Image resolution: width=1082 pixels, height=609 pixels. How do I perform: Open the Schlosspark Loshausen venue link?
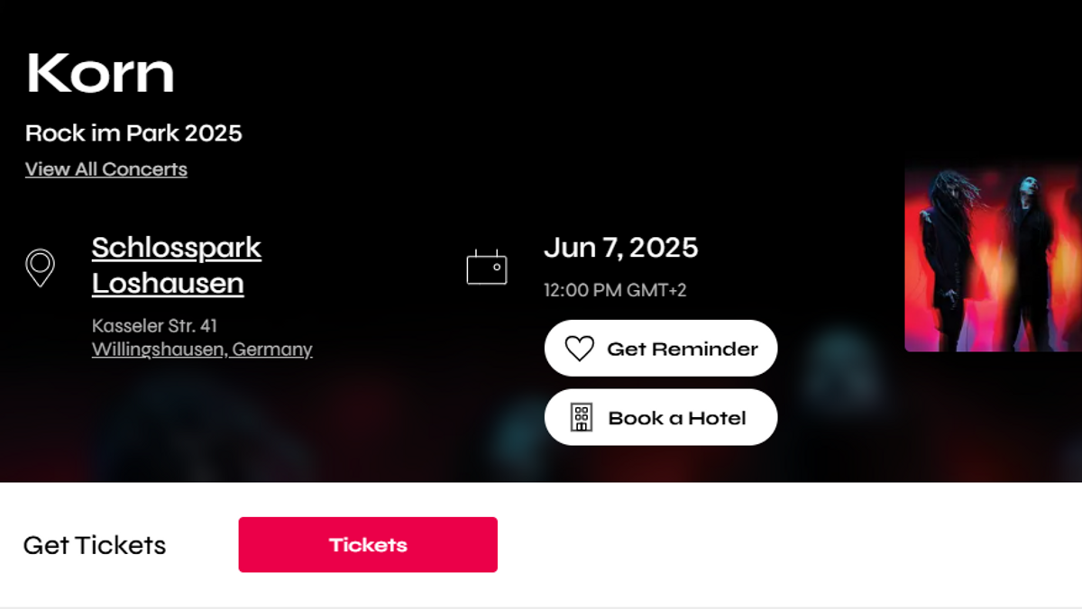coord(177,265)
